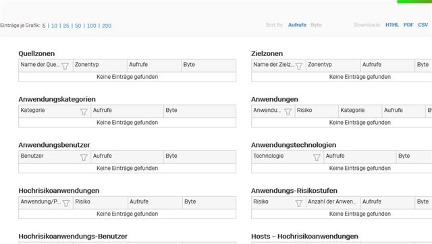Click the Anwendungstechnologien section title

[294, 145]
